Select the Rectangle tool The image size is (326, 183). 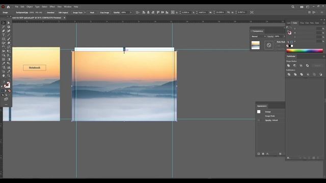[x=4, y=39]
